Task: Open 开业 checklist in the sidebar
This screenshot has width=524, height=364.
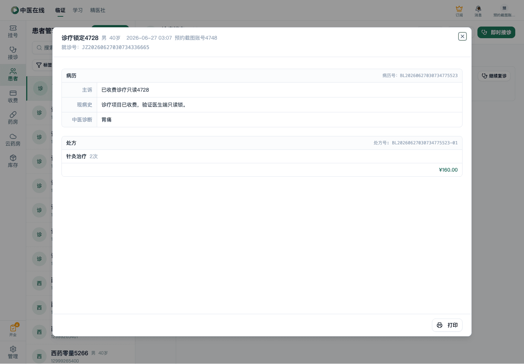Action: point(13,330)
